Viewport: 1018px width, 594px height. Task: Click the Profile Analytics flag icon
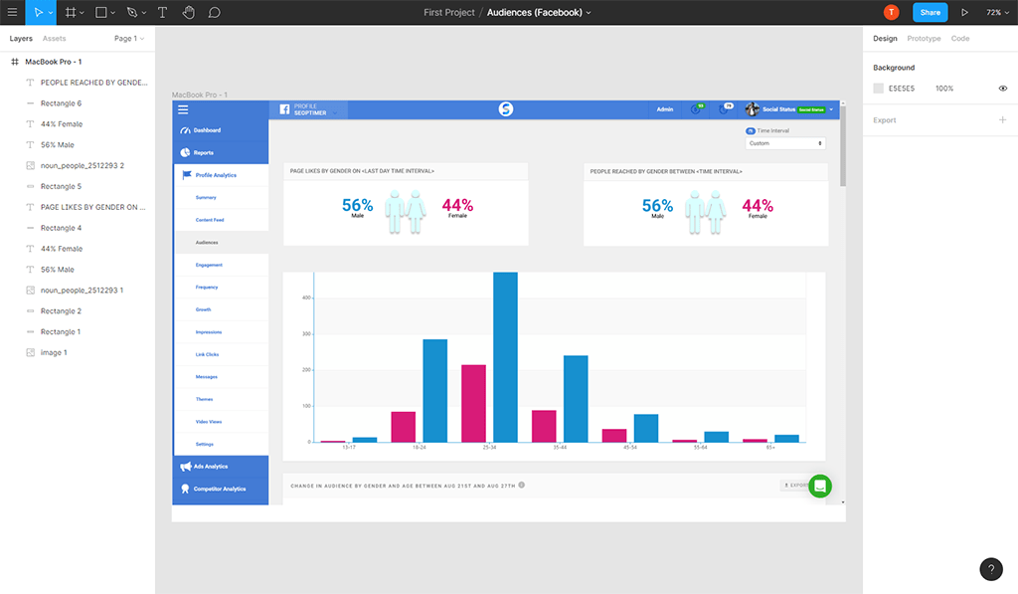[187, 175]
